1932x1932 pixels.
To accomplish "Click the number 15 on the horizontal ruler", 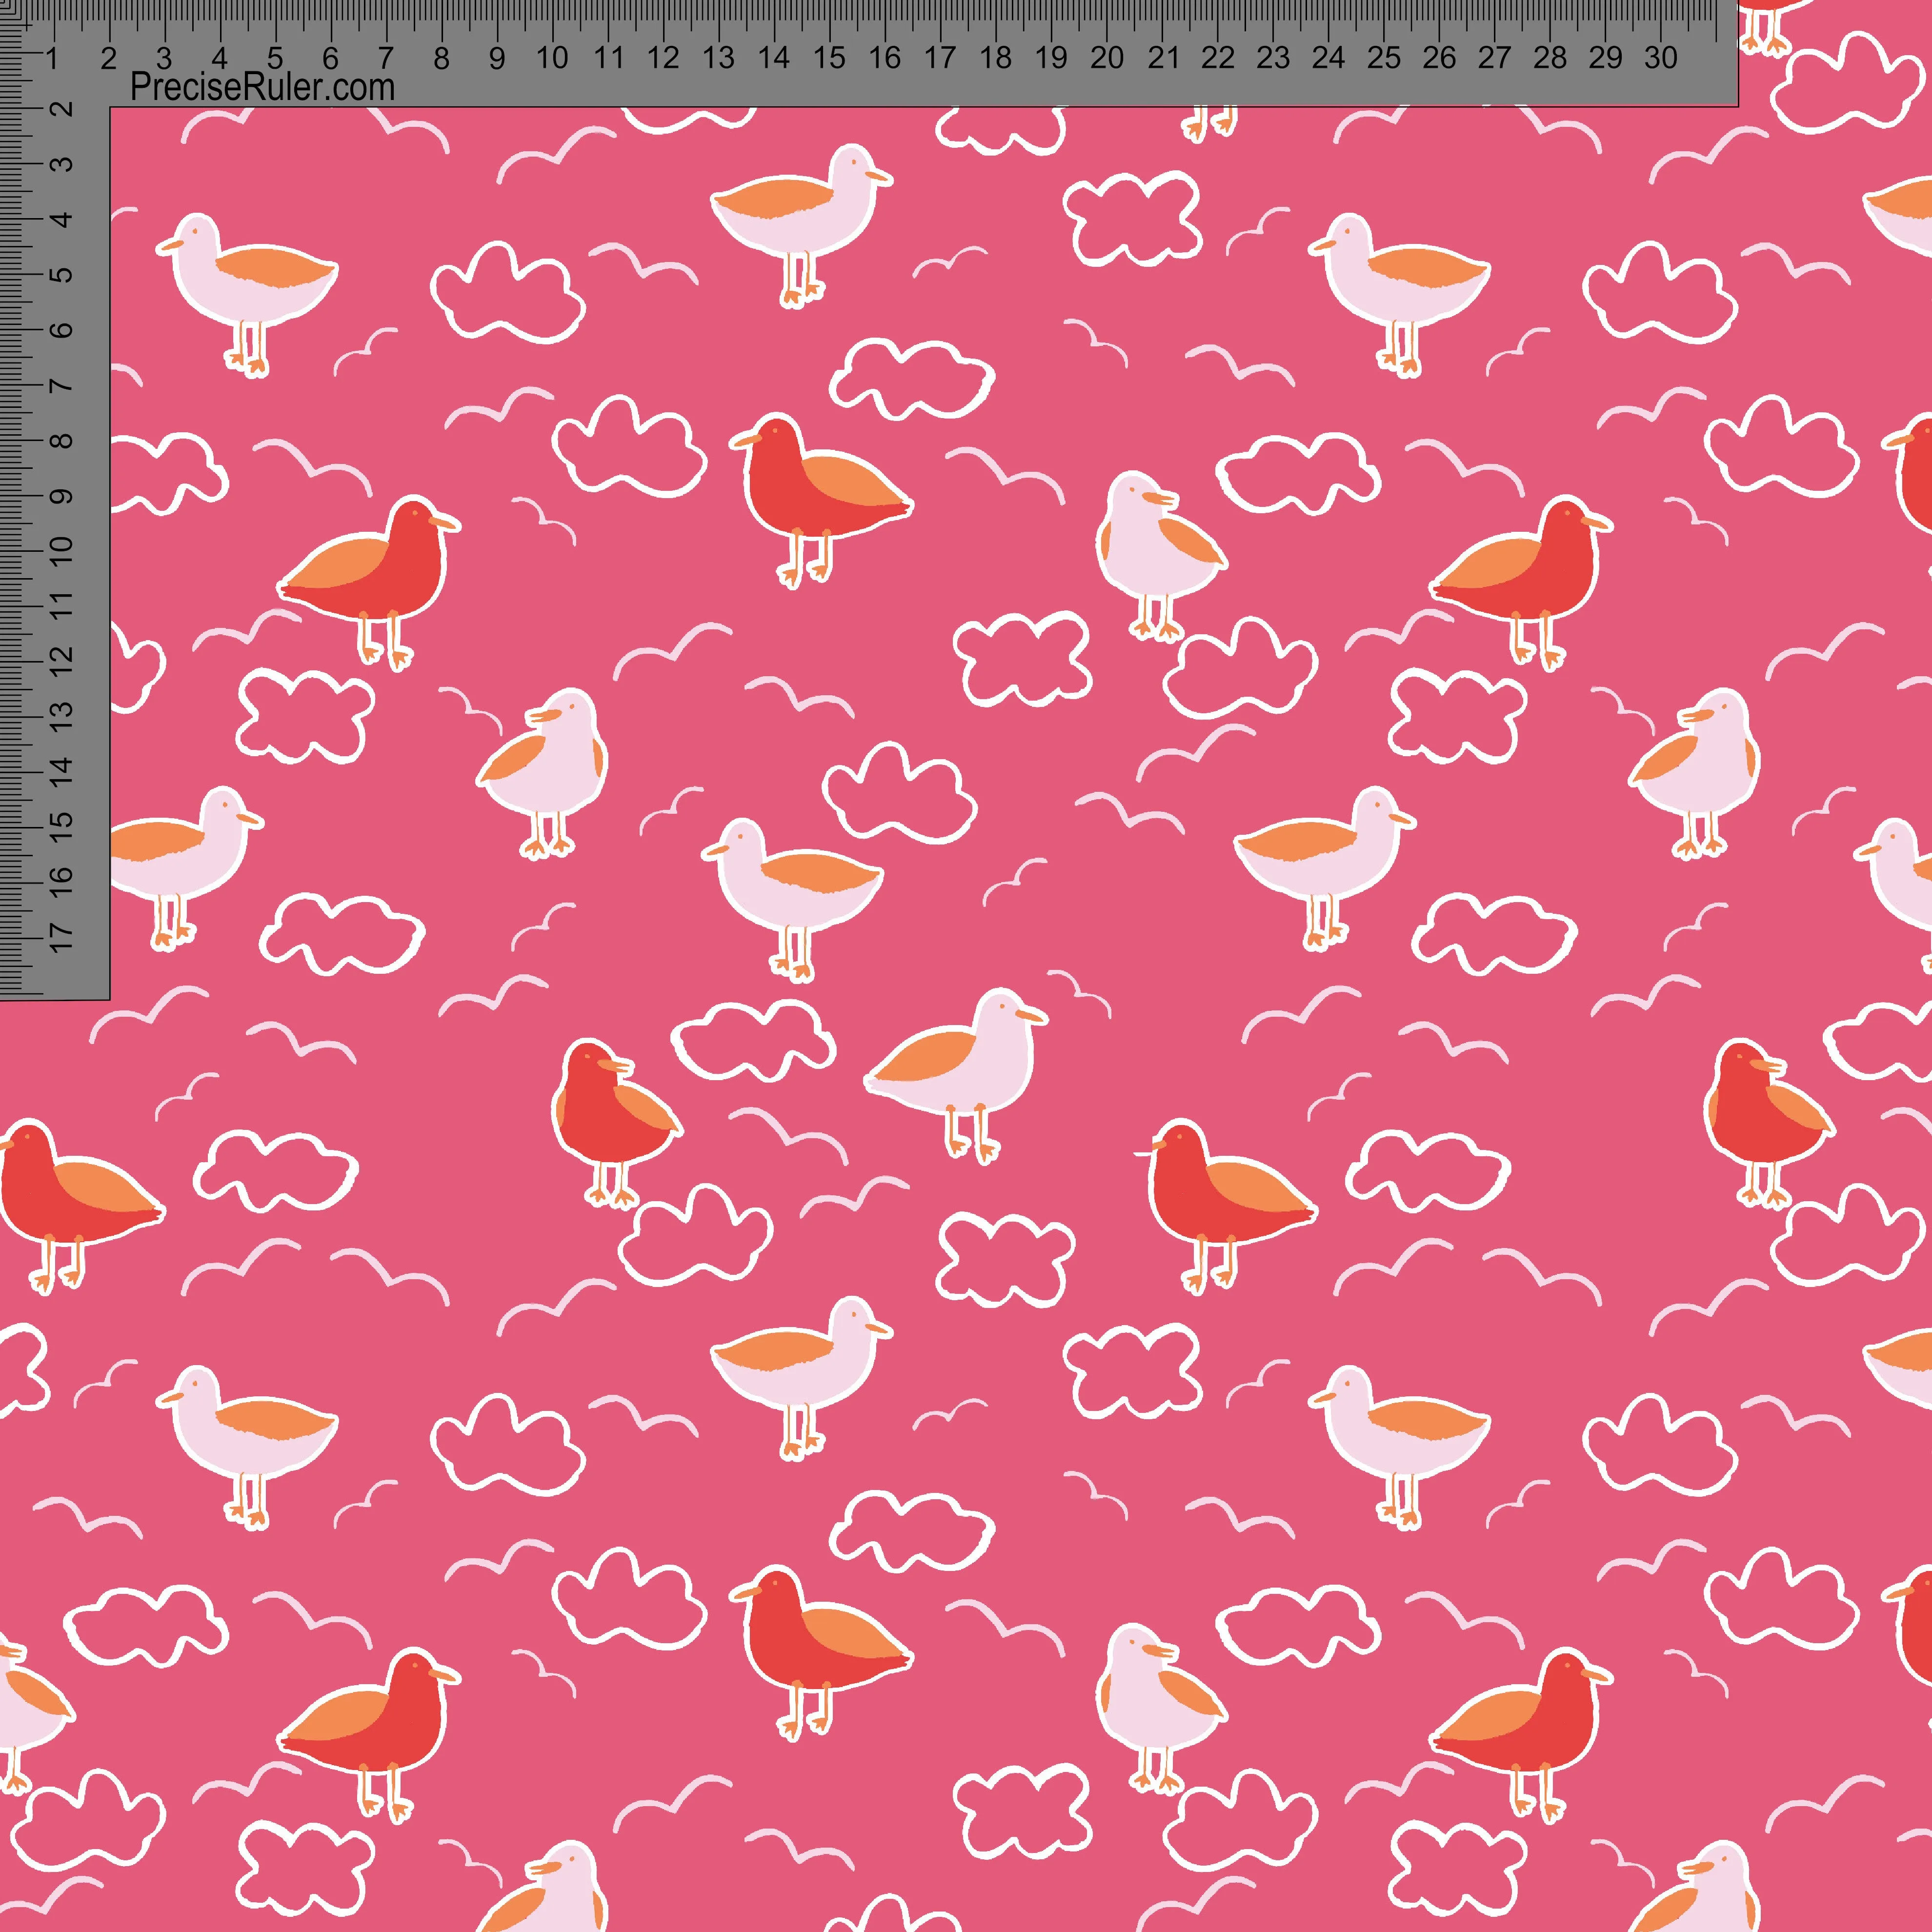I will click(829, 58).
